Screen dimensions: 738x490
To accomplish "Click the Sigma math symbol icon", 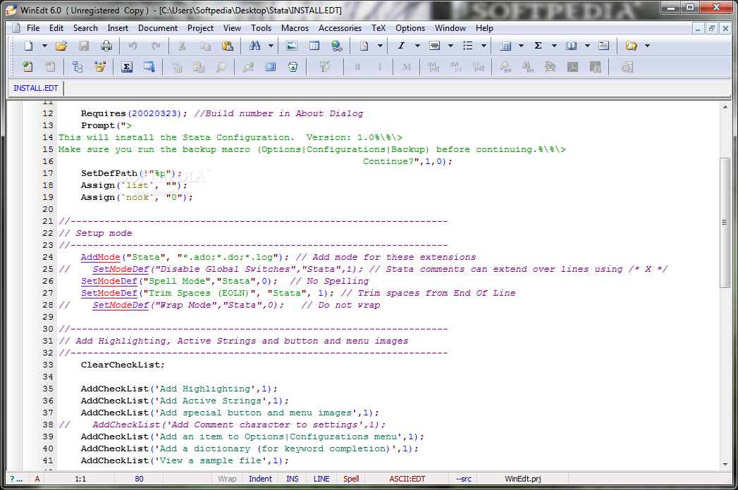I will 538,46.
